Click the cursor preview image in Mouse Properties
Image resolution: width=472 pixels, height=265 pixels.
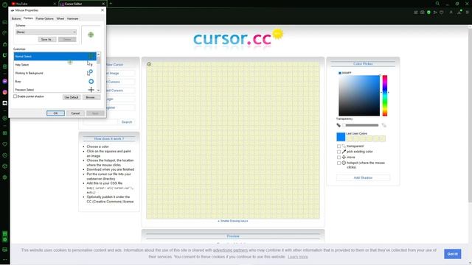pos(91,35)
